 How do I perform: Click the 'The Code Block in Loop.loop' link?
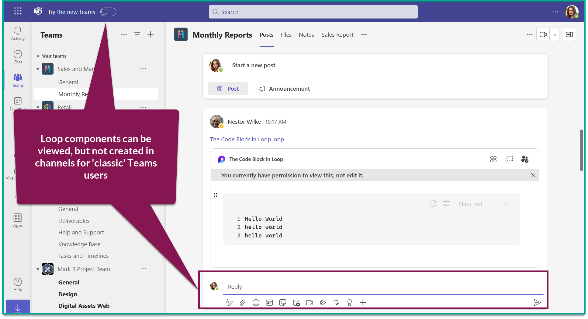click(247, 139)
